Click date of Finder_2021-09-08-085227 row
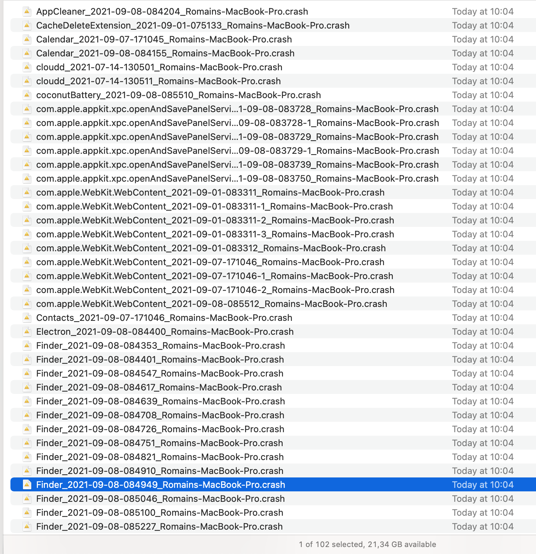 pyautogui.click(x=483, y=527)
